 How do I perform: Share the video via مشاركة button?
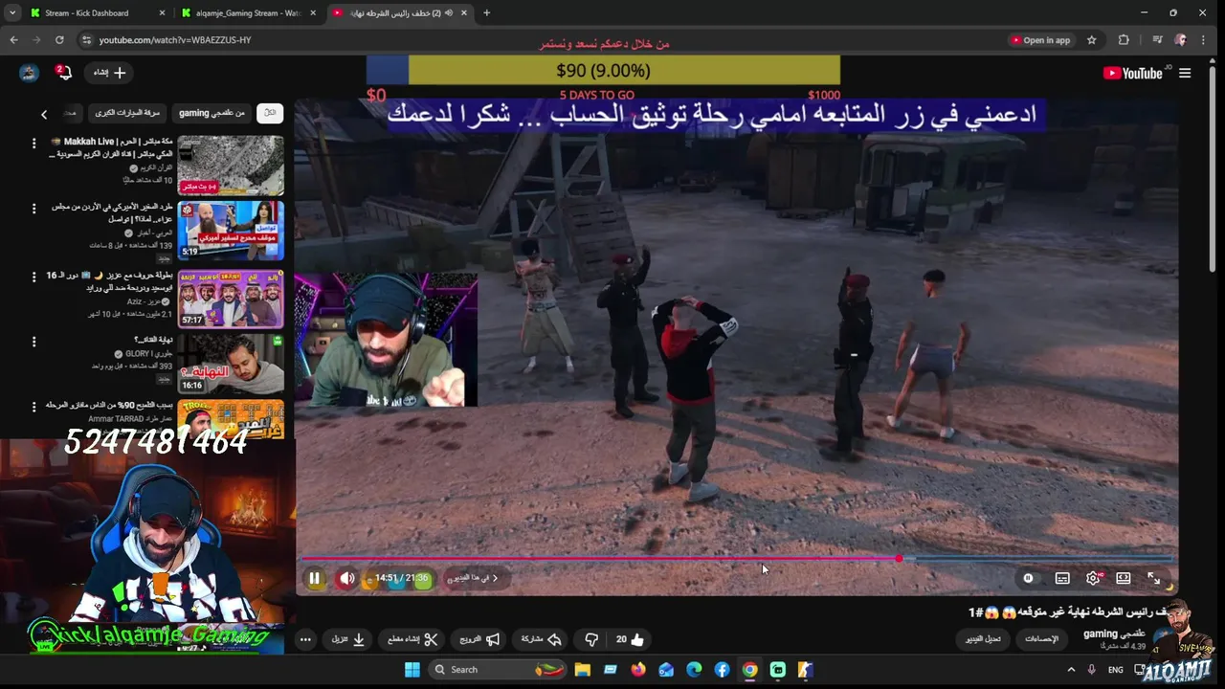pyautogui.click(x=541, y=639)
